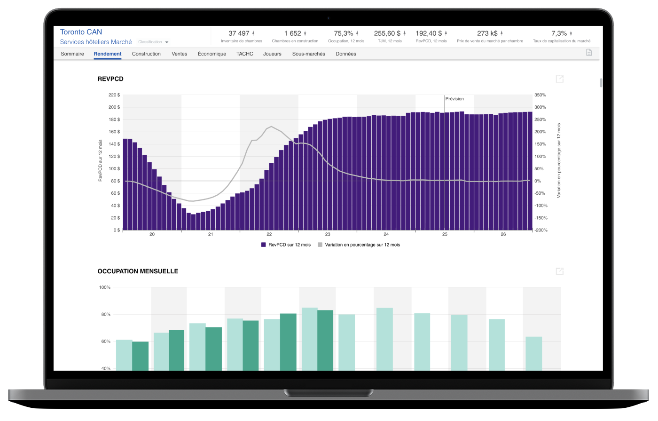Click the arrow beside 1 652 rooms under construction
658x421 pixels.
pyautogui.click(x=305, y=33)
